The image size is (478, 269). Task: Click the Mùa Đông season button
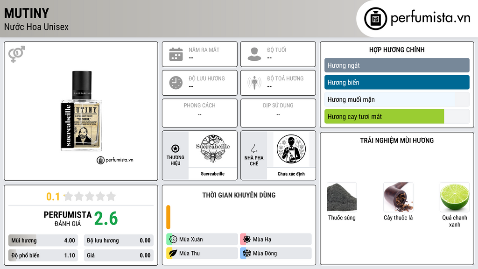pos(276,253)
